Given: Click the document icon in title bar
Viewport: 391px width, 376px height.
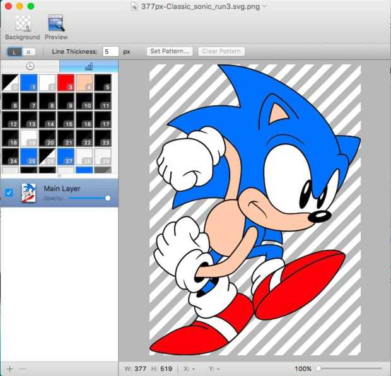Looking at the screenshot, I should pyautogui.click(x=134, y=6).
